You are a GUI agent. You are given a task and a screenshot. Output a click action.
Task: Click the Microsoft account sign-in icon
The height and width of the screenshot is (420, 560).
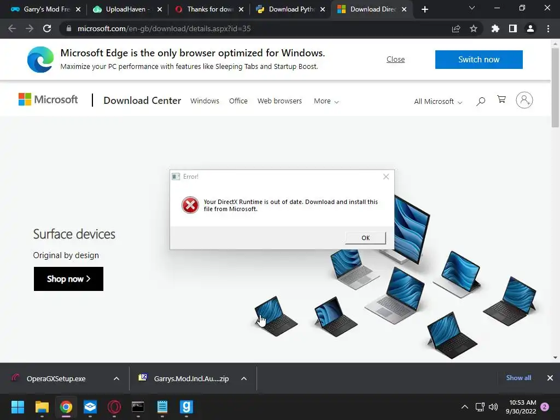(x=524, y=100)
